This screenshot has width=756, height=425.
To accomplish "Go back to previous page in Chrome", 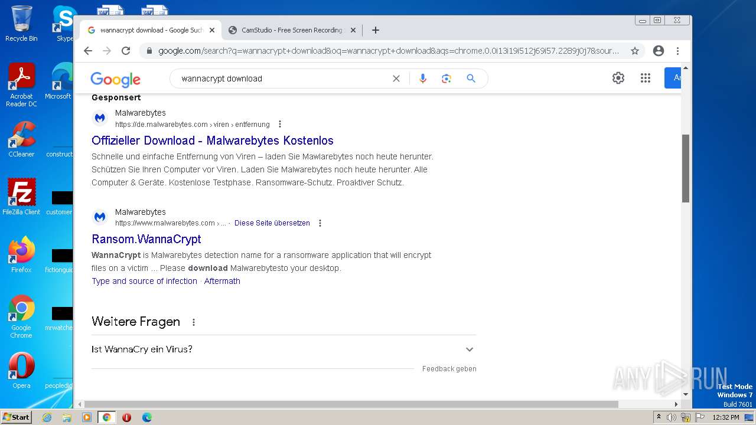I will point(88,51).
